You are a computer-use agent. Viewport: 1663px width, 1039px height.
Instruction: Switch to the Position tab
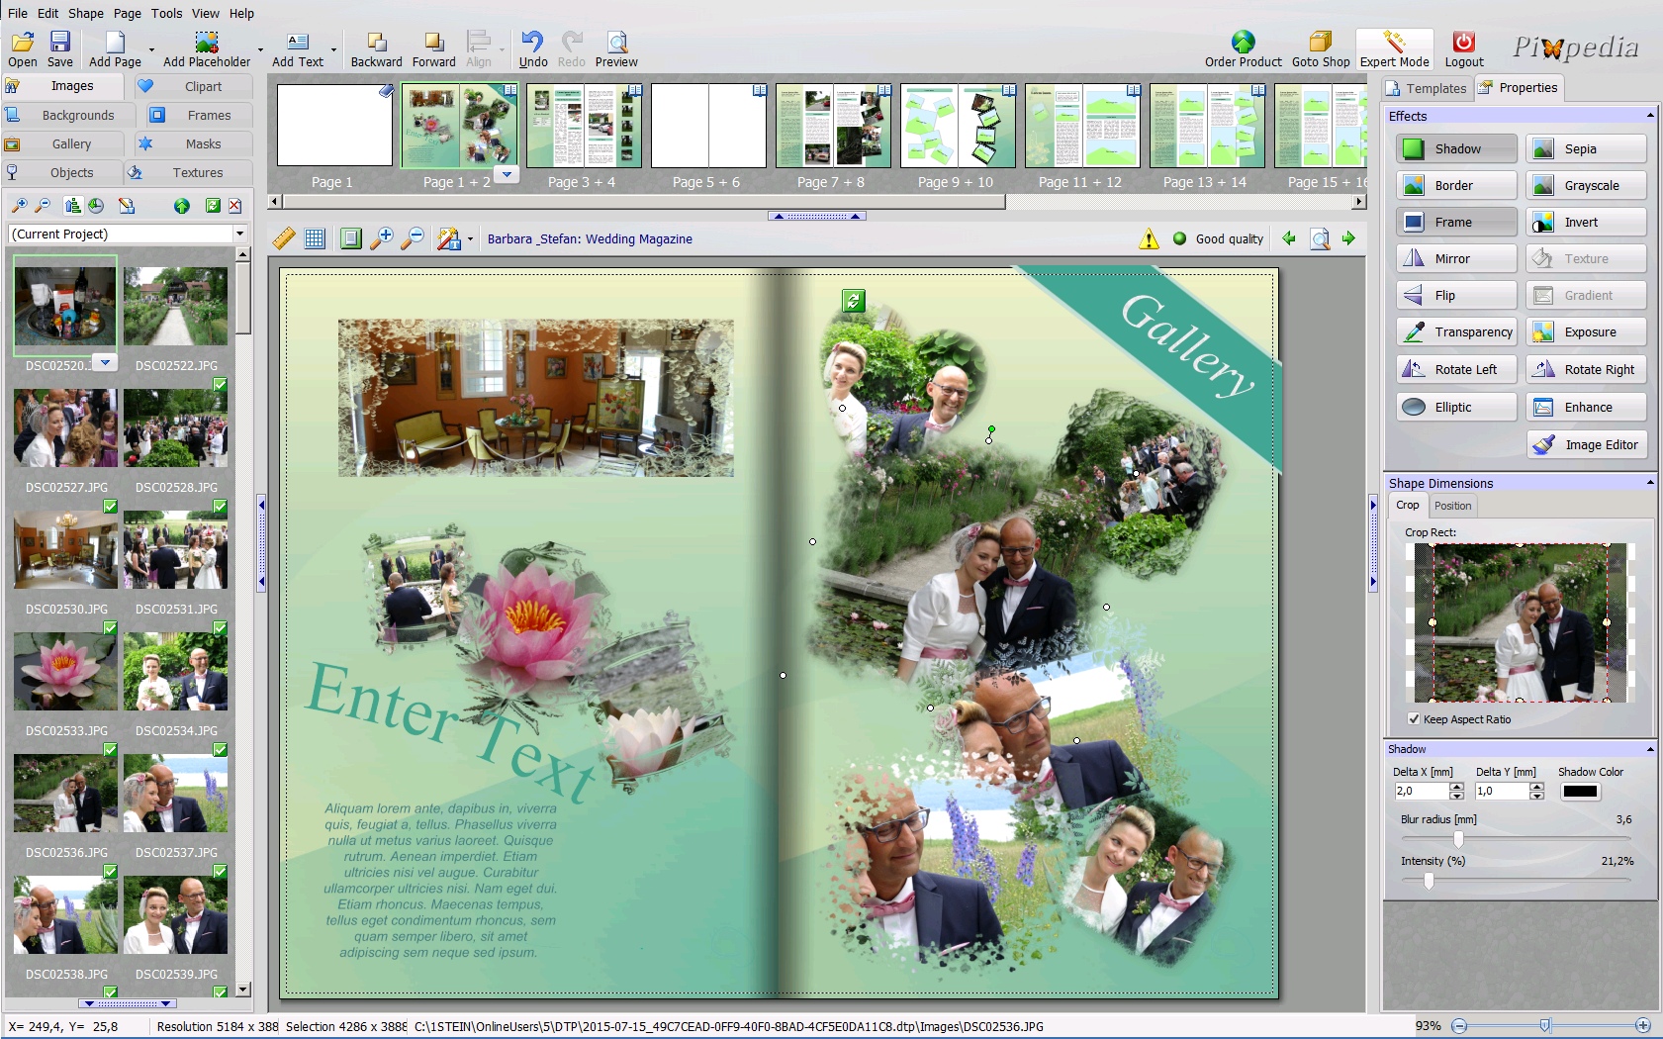tap(1452, 506)
